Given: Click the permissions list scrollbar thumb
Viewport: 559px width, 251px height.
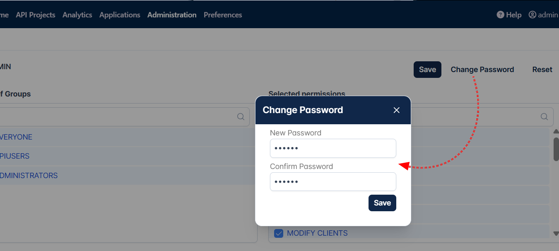Looking at the screenshot, I should click(x=556, y=149).
